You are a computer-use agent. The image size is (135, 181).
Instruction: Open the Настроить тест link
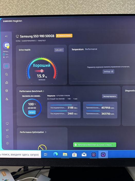coord(31,96)
